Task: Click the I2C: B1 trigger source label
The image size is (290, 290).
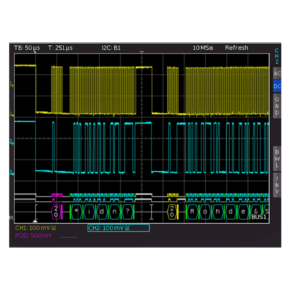Action: point(111,48)
